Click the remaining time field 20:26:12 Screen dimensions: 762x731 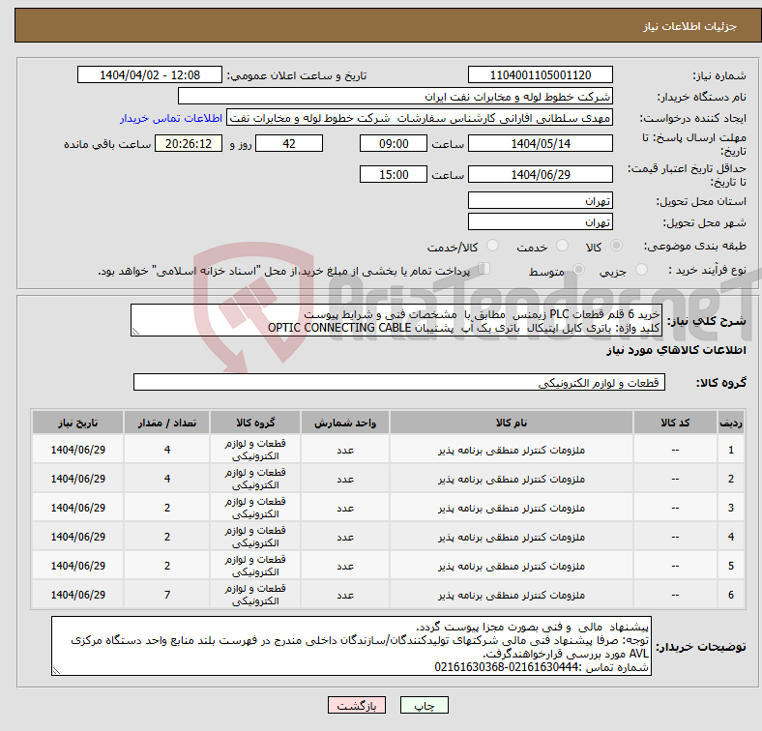(189, 143)
